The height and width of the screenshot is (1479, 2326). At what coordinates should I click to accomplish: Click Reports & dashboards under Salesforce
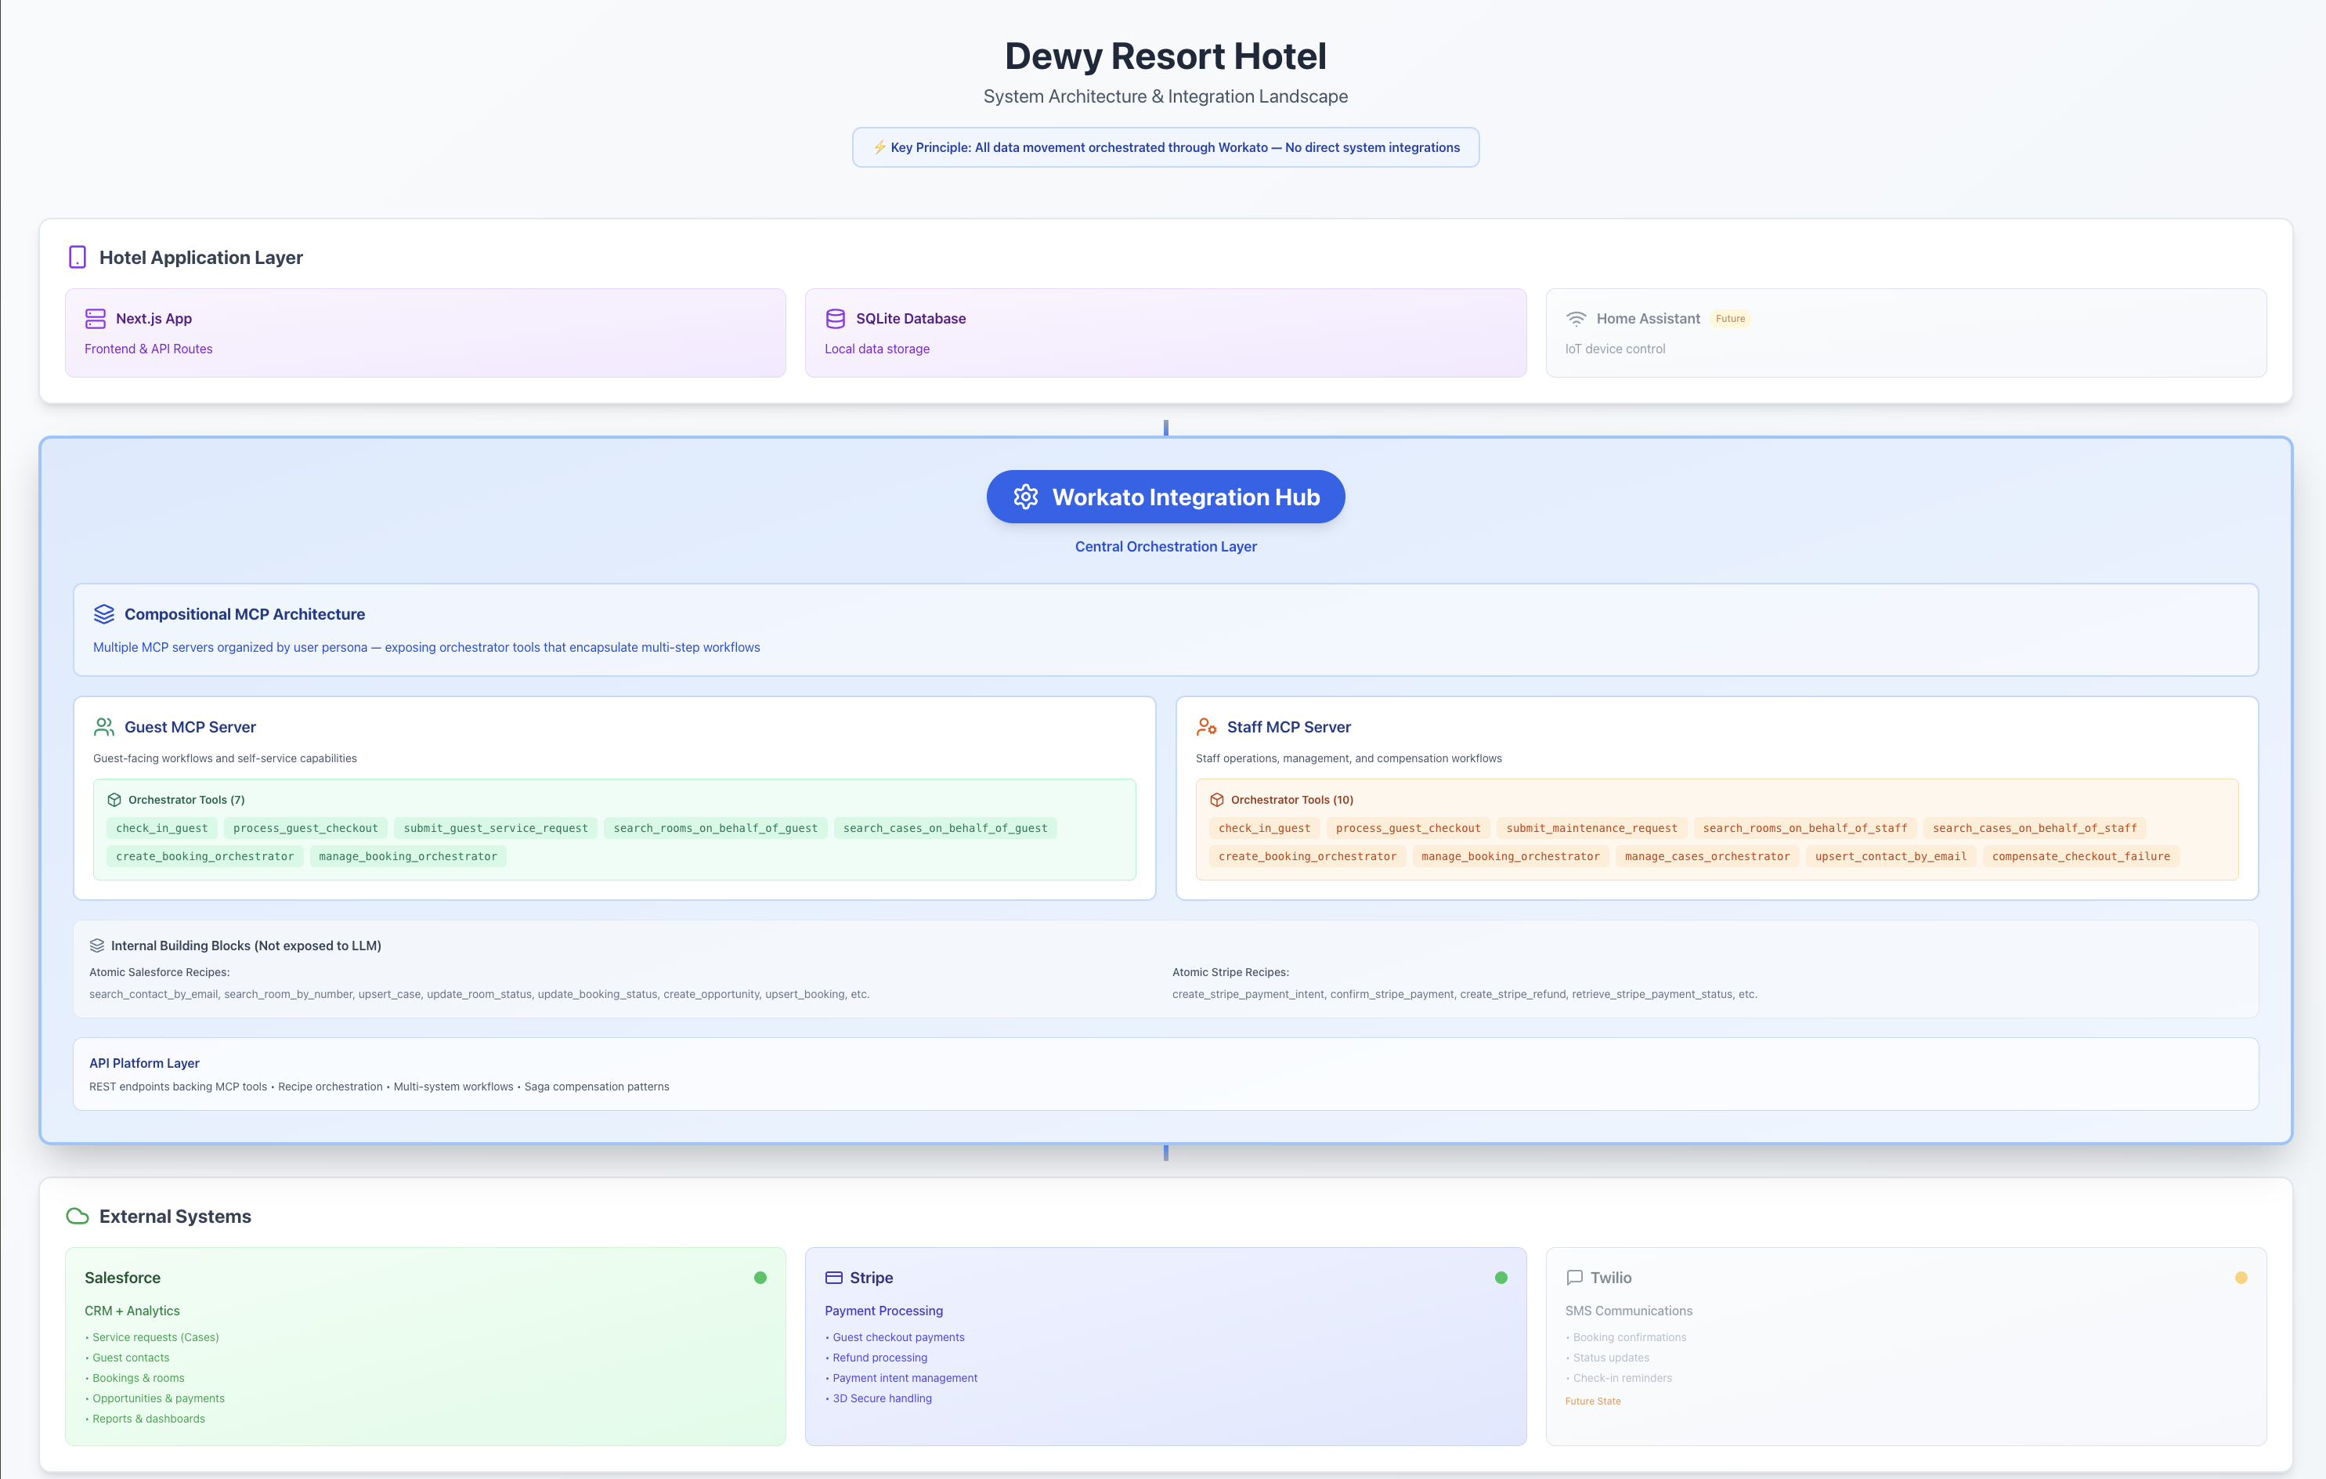(x=149, y=1418)
